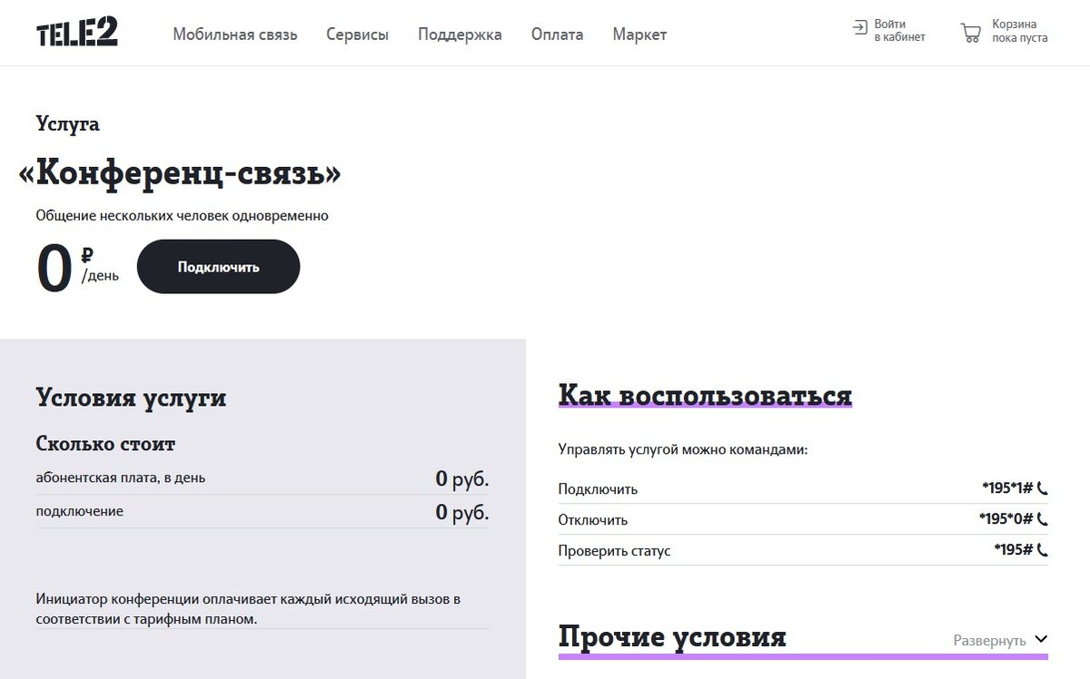Tap phone icon next to *195*0#
Viewport: 1090px width, 679px height.
1042,519
